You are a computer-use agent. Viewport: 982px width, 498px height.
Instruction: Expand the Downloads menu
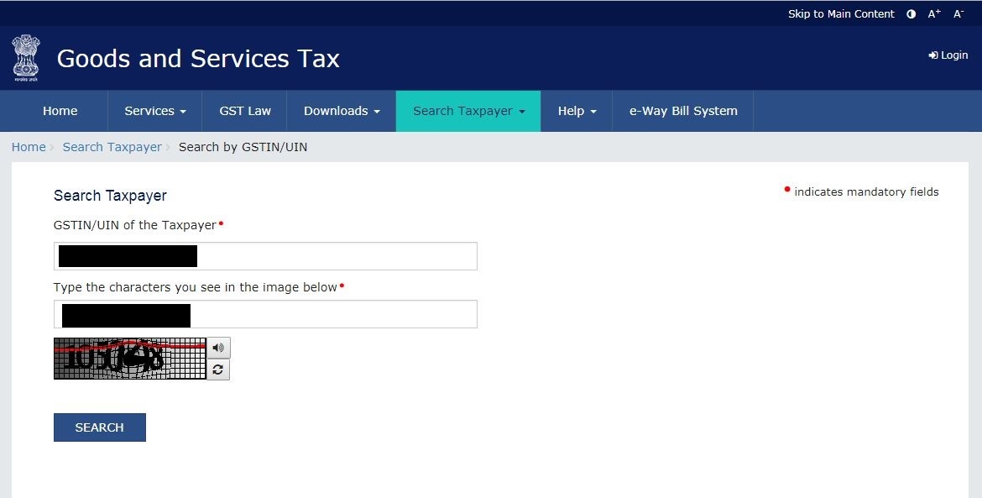[340, 111]
